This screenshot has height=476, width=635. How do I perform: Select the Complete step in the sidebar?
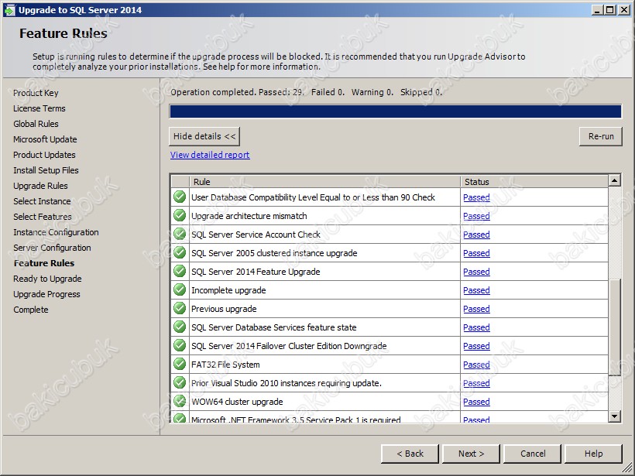31,310
